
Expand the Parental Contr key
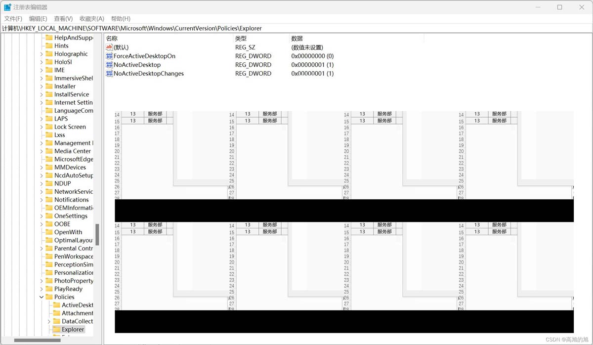coord(42,249)
